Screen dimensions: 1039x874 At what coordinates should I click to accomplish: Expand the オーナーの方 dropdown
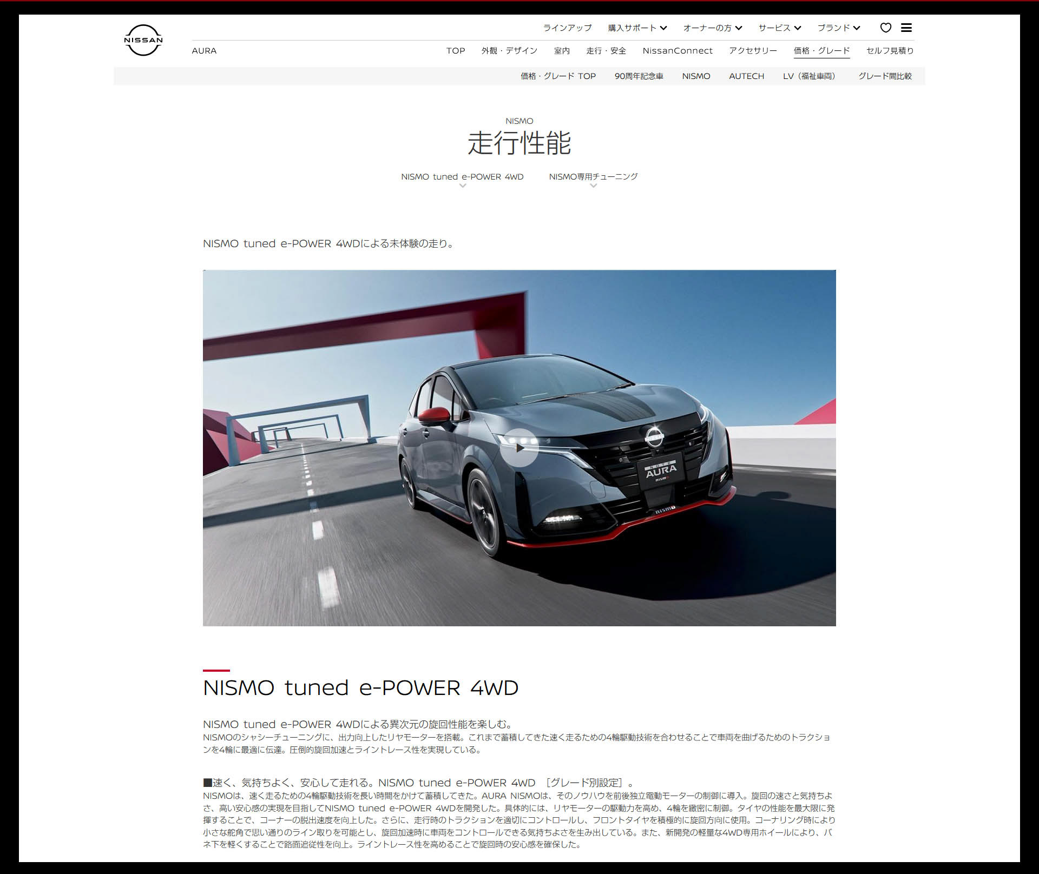click(x=712, y=28)
